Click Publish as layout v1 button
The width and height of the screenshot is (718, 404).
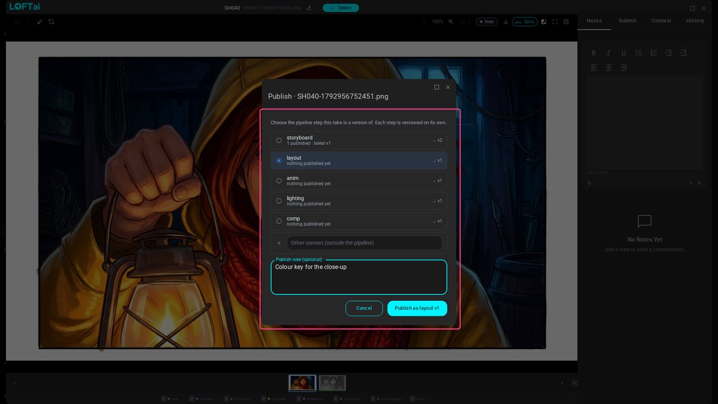click(417, 308)
